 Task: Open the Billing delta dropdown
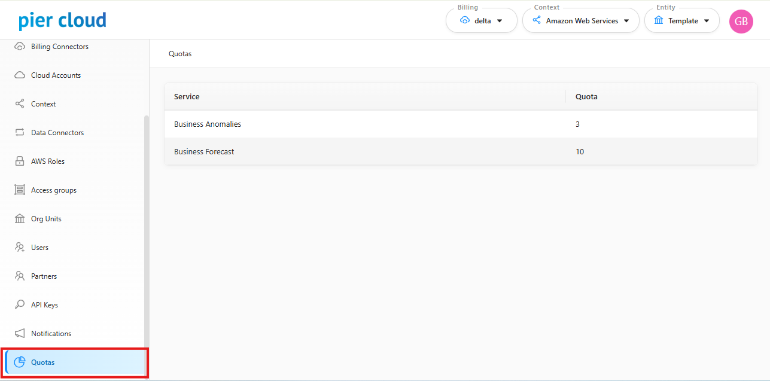(x=481, y=21)
